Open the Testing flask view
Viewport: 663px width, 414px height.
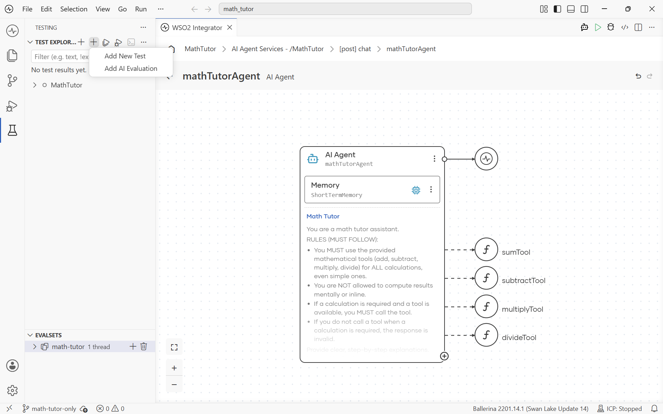12,130
